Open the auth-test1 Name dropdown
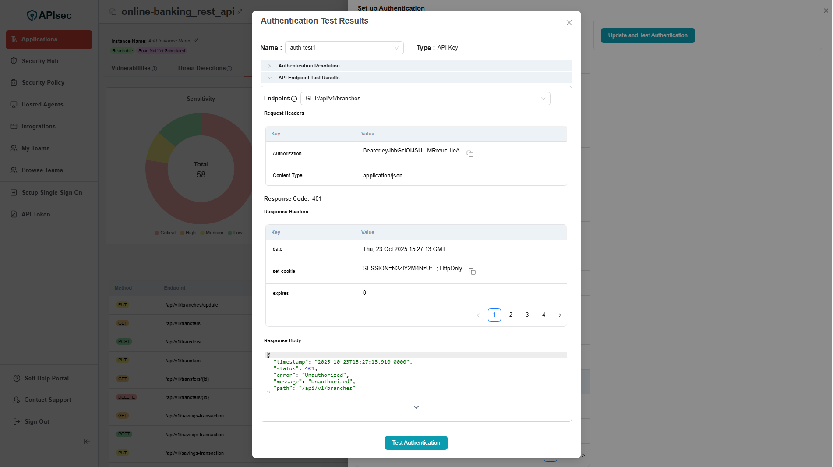Screen dimensions: 833x467 point(344,48)
